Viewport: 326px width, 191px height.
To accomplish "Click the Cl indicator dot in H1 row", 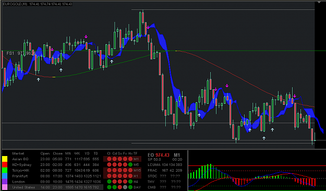I will pos(108,176).
